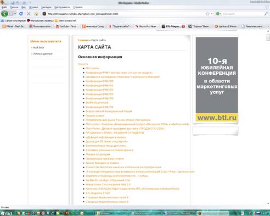Switch to the Firefox taskbar button
This screenshot has height=216, width=270.
(x=213, y=213)
